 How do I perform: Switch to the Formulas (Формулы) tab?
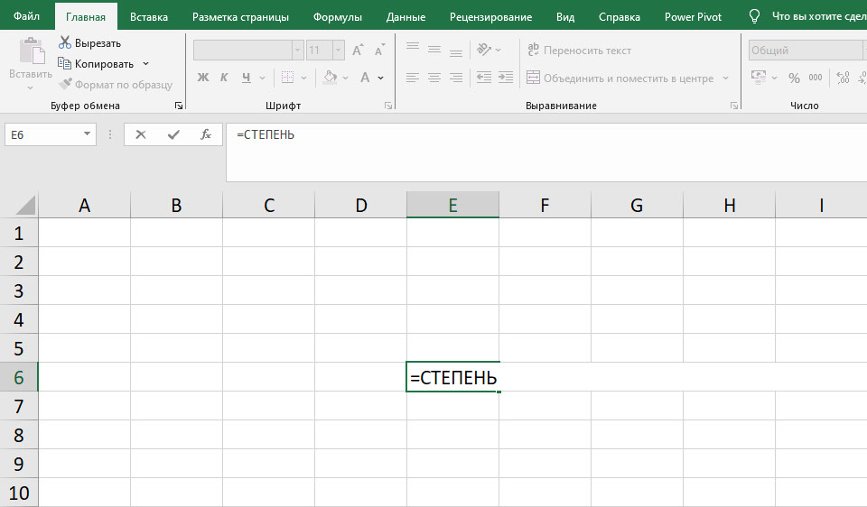click(x=337, y=17)
